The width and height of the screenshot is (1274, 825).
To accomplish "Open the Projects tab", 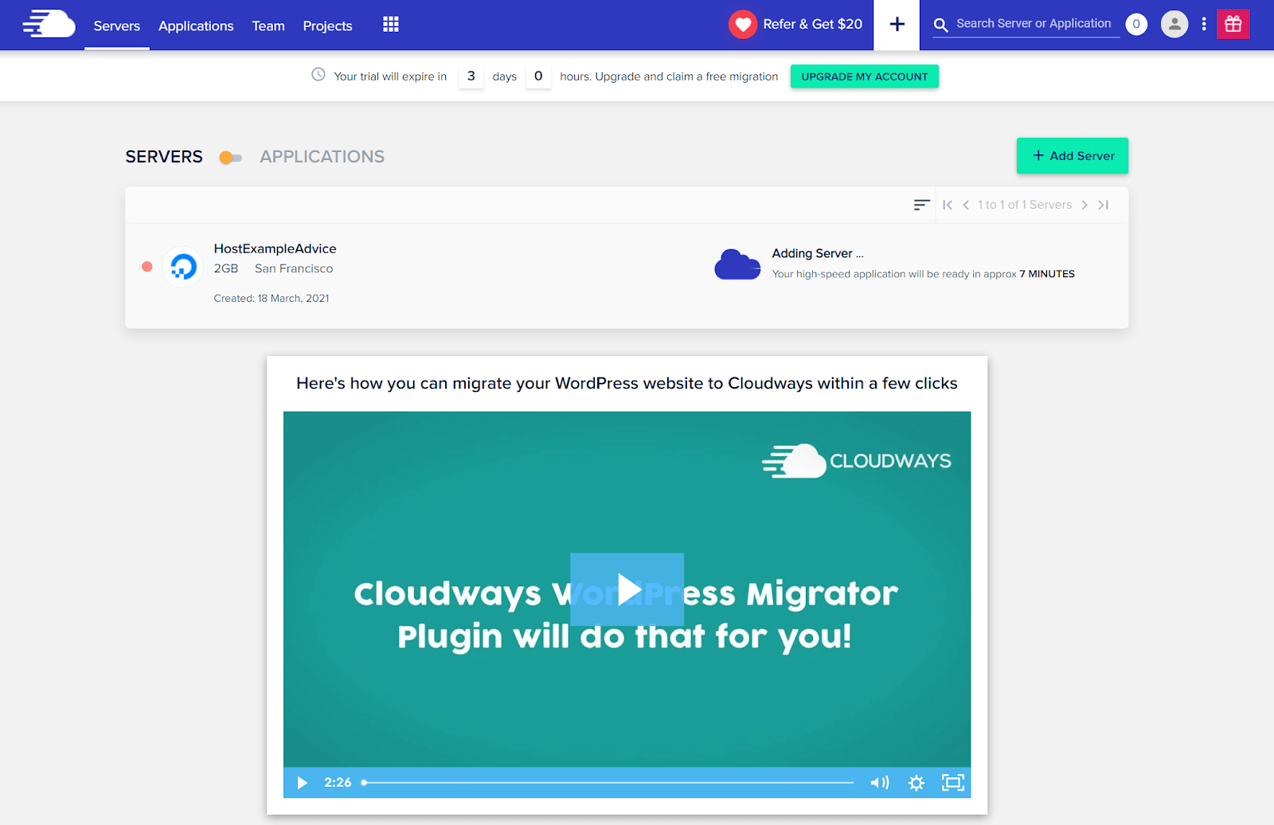I will (327, 25).
